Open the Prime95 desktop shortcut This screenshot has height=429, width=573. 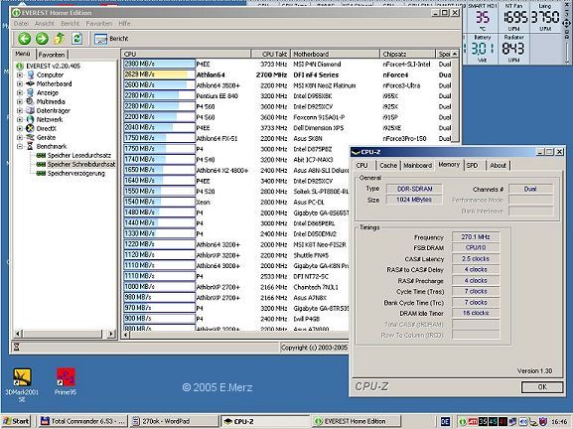coord(66,382)
